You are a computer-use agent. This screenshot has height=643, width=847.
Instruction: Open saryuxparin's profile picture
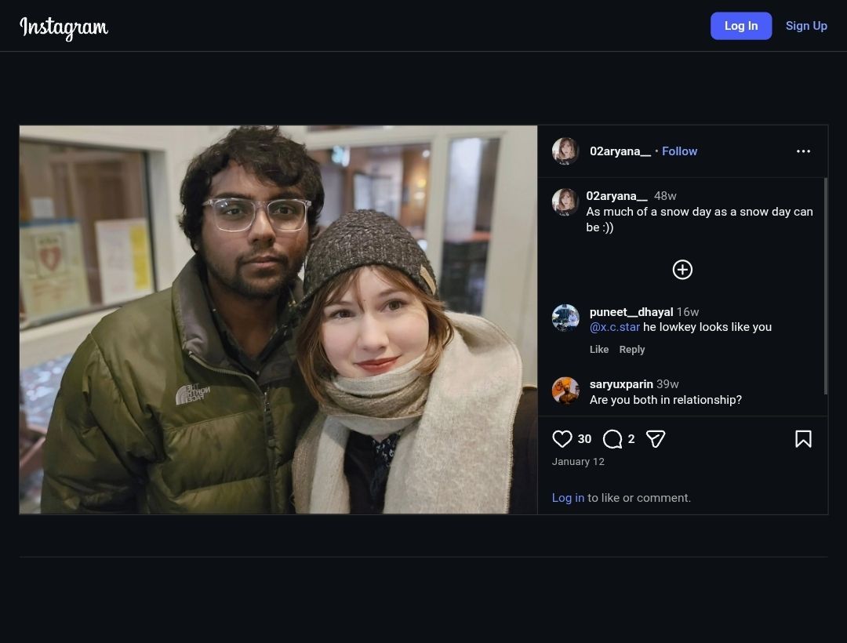[x=565, y=391]
